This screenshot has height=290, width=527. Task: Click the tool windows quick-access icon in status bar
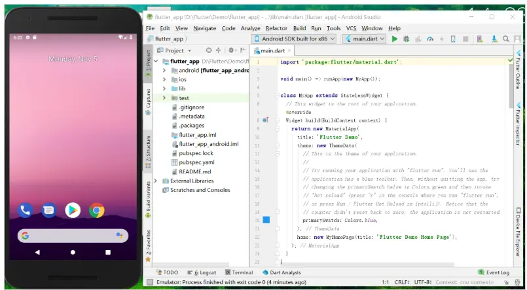click(x=150, y=282)
